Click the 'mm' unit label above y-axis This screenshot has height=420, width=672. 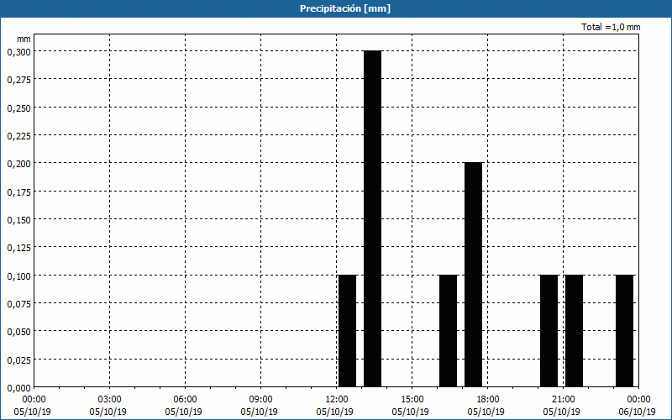point(24,39)
